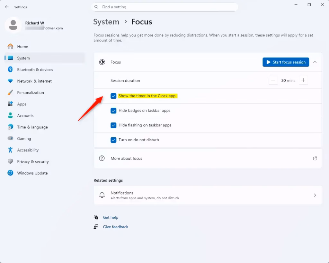Click the Bluetooth icon in sidebar
The height and width of the screenshot is (263, 329).
coord(10,69)
